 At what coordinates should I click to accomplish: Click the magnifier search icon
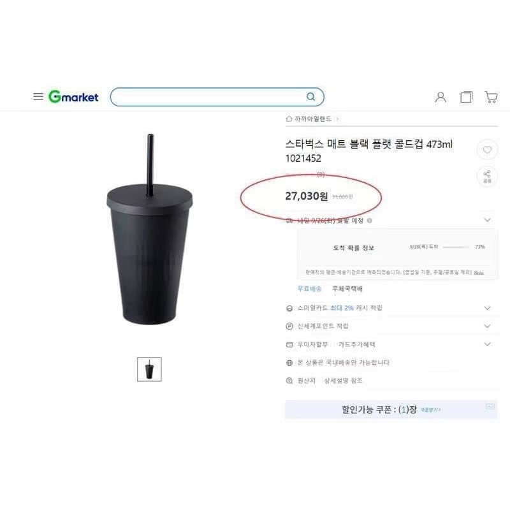tap(311, 97)
